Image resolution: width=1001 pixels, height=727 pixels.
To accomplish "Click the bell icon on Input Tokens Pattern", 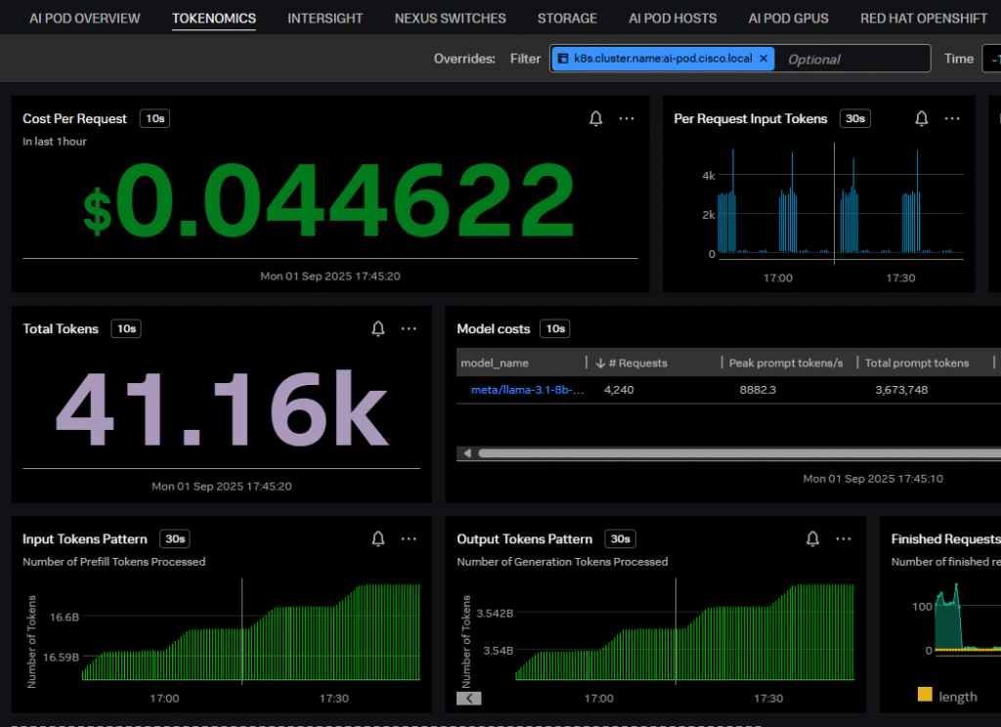I will (378, 539).
